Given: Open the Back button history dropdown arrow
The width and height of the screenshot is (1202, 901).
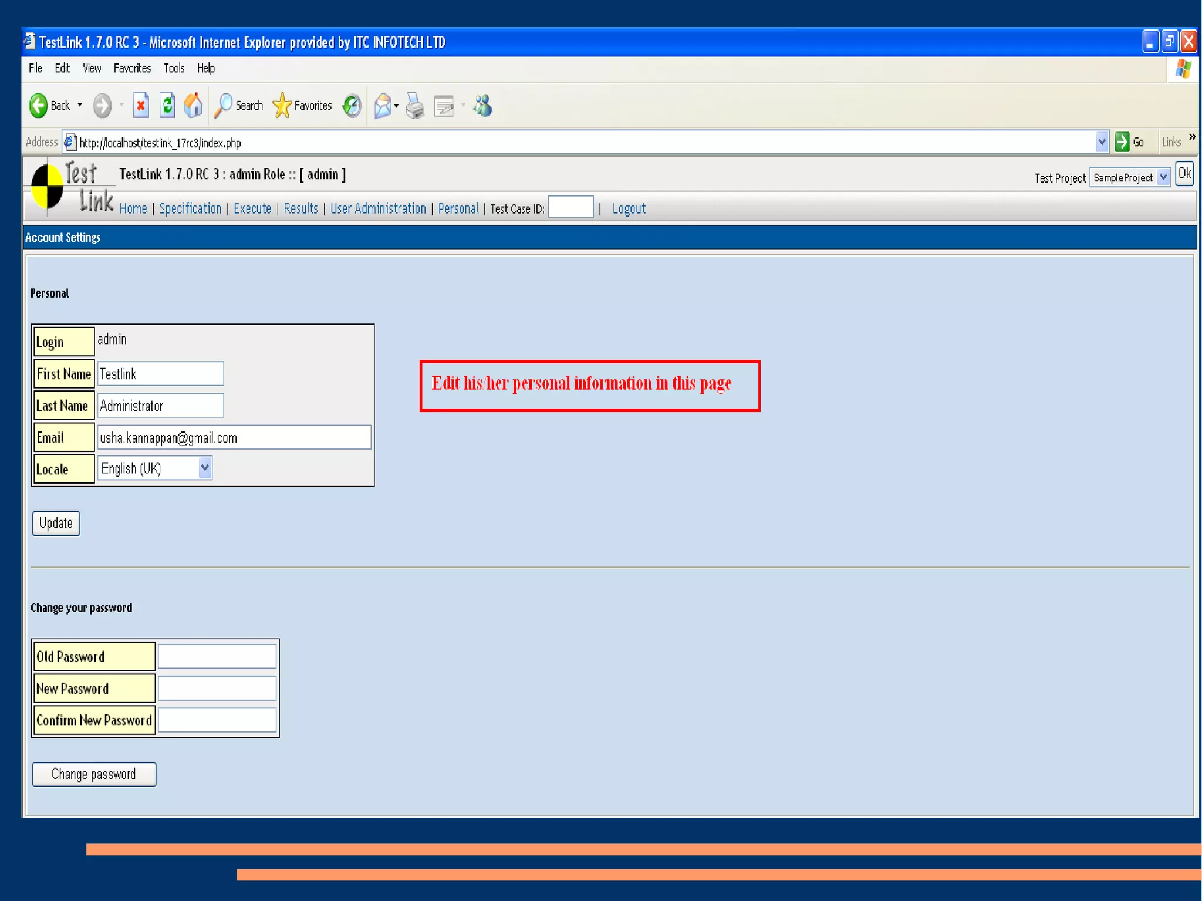Looking at the screenshot, I should pos(80,106).
